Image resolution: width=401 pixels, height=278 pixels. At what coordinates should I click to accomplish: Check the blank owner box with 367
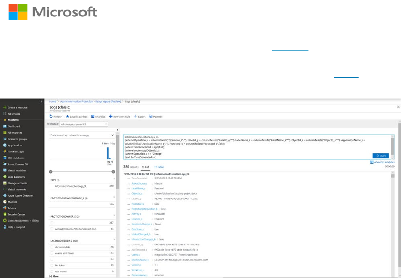(x=52, y=223)
